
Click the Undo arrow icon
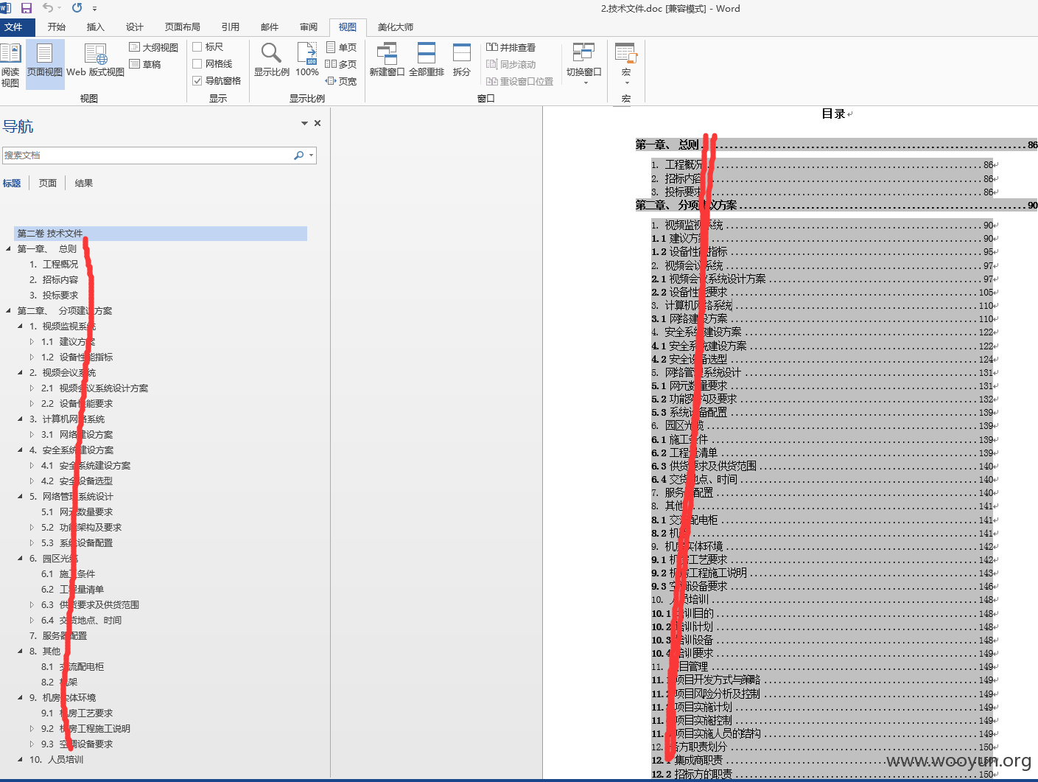[x=48, y=8]
